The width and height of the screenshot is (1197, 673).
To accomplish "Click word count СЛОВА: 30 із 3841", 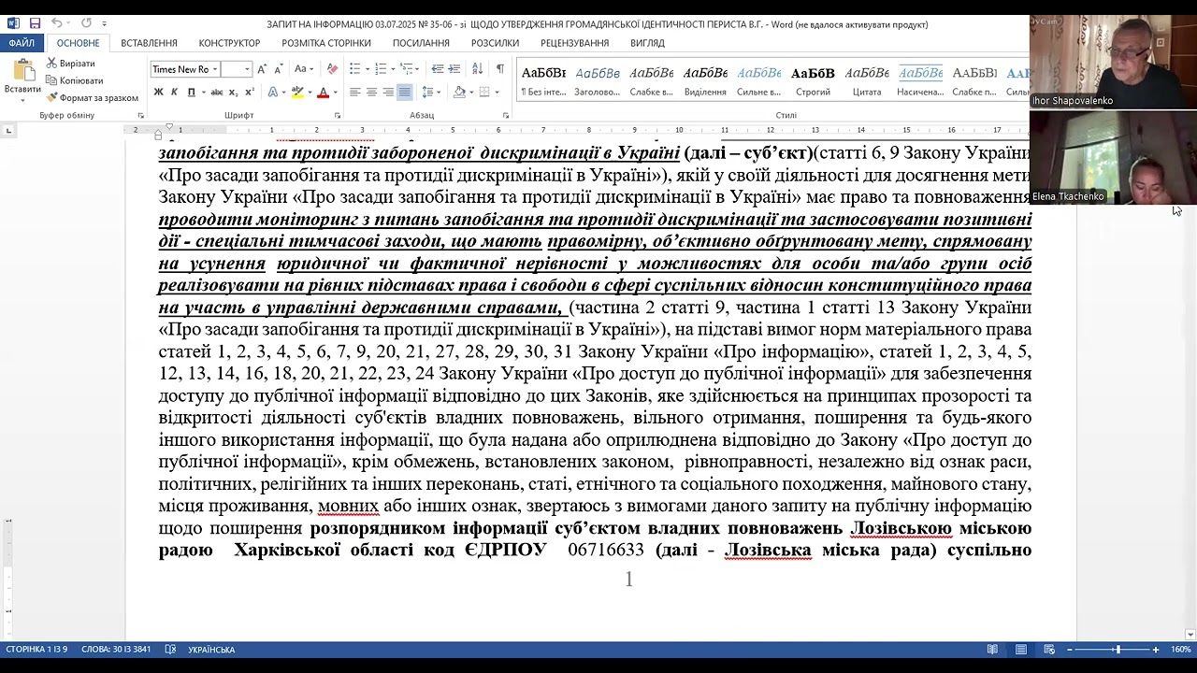I will tap(116, 650).
